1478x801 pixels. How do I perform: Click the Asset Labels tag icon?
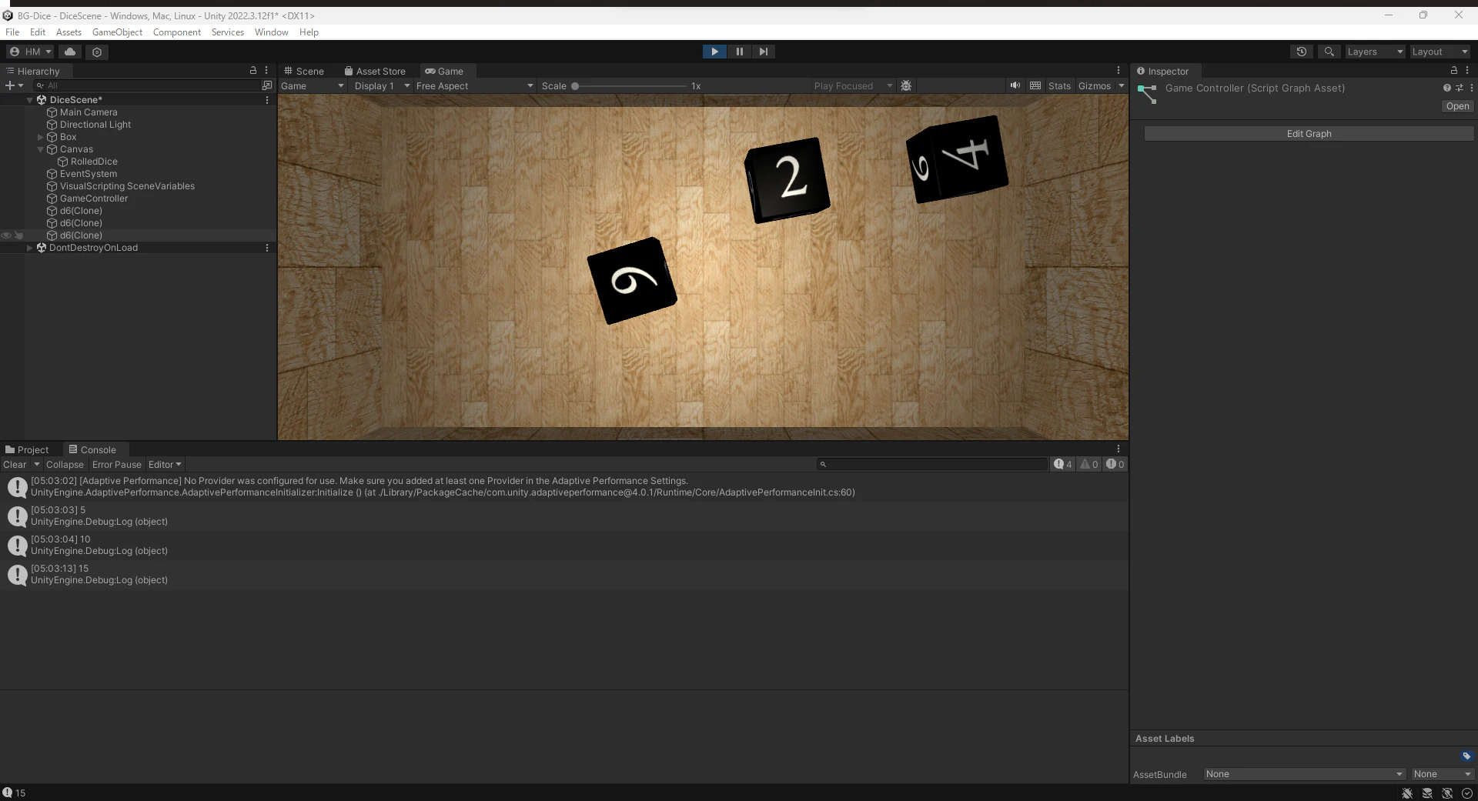(x=1466, y=756)
